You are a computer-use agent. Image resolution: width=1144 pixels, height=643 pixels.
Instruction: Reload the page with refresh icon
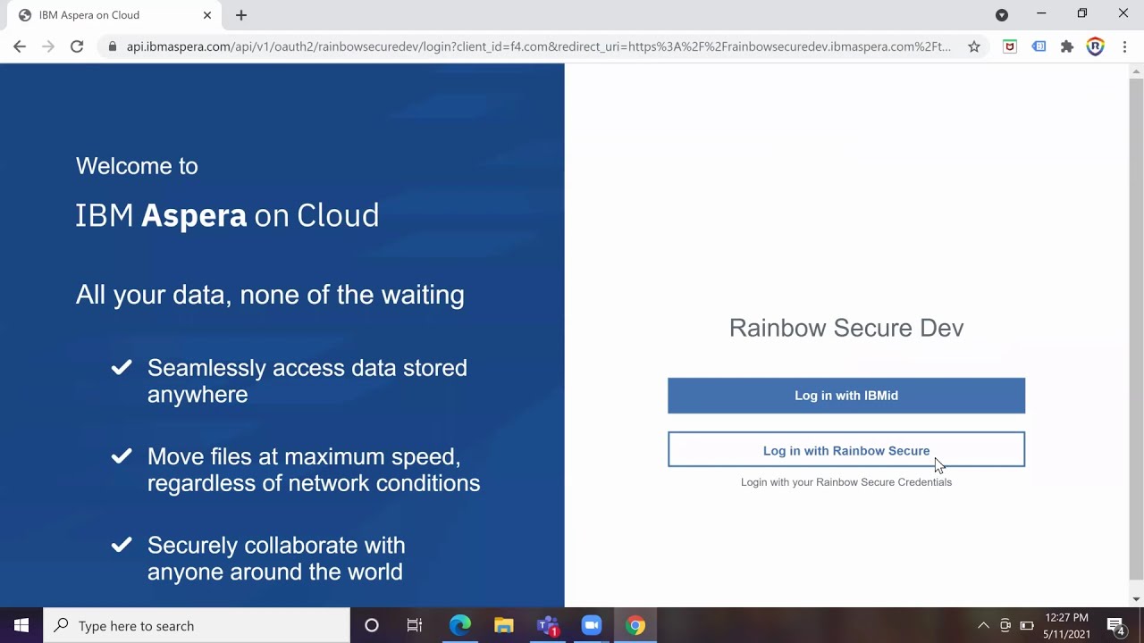(x=77, y=46)
